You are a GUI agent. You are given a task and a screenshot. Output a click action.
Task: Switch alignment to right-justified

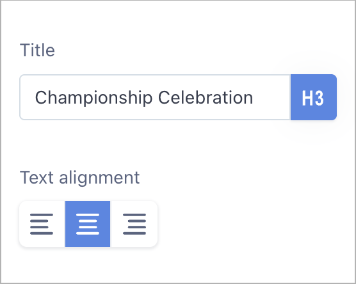(x=134, y=224)
